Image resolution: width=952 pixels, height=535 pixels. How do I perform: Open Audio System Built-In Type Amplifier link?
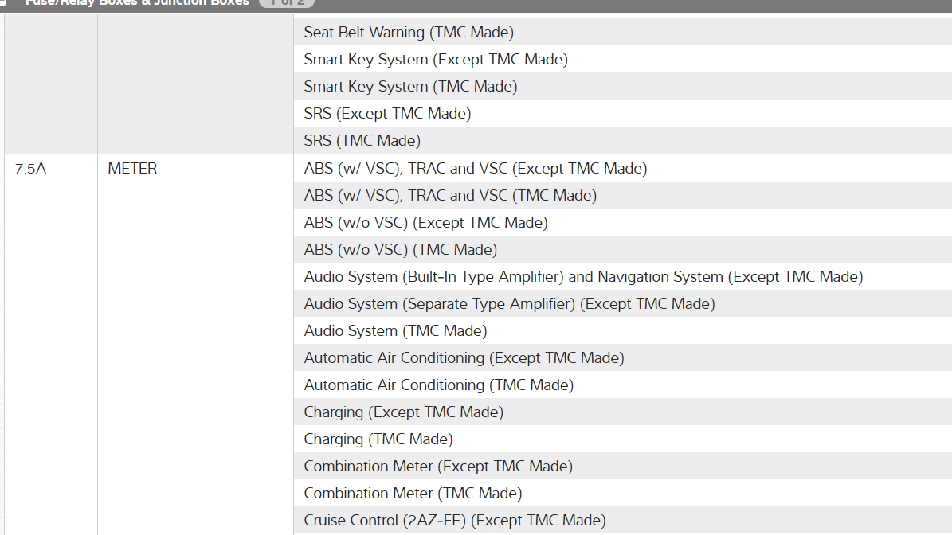point(583,277)
